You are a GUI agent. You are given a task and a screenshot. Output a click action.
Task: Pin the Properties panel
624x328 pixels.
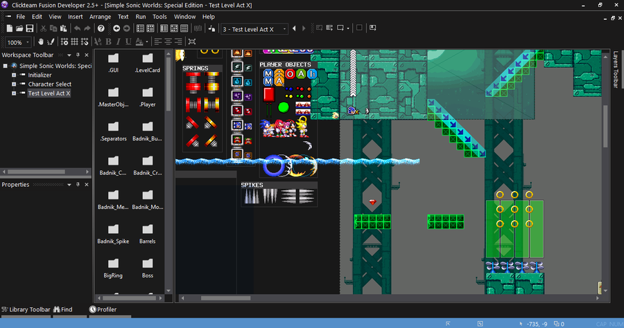(78, 185)
